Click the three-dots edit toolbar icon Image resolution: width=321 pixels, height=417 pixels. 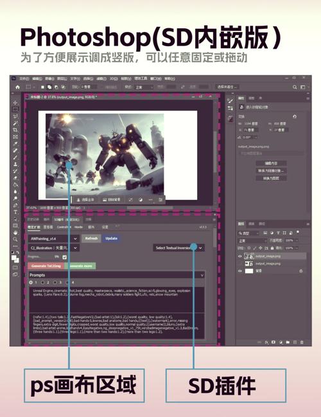click(15, 246)
